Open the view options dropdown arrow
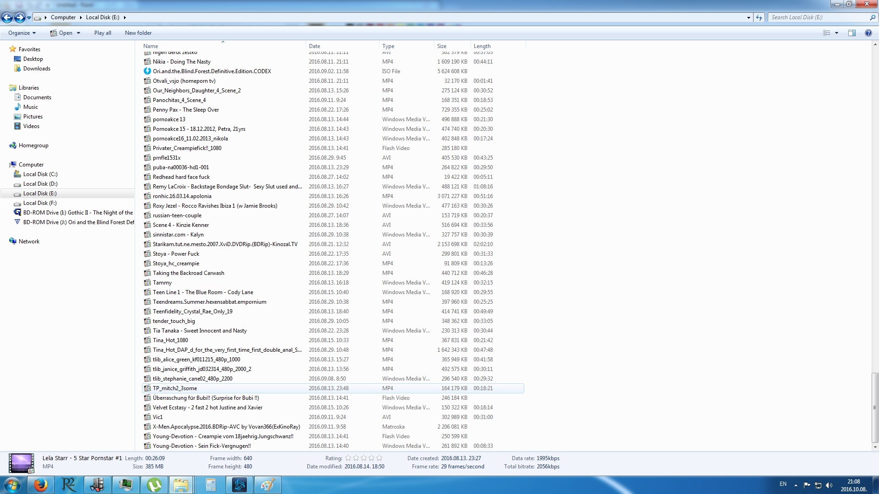The height and width of the screenshot is (494, 879). click(x=836, y=33)
